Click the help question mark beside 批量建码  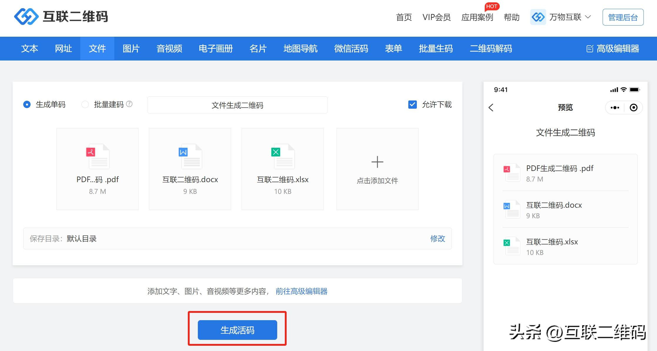pos(129,104)
